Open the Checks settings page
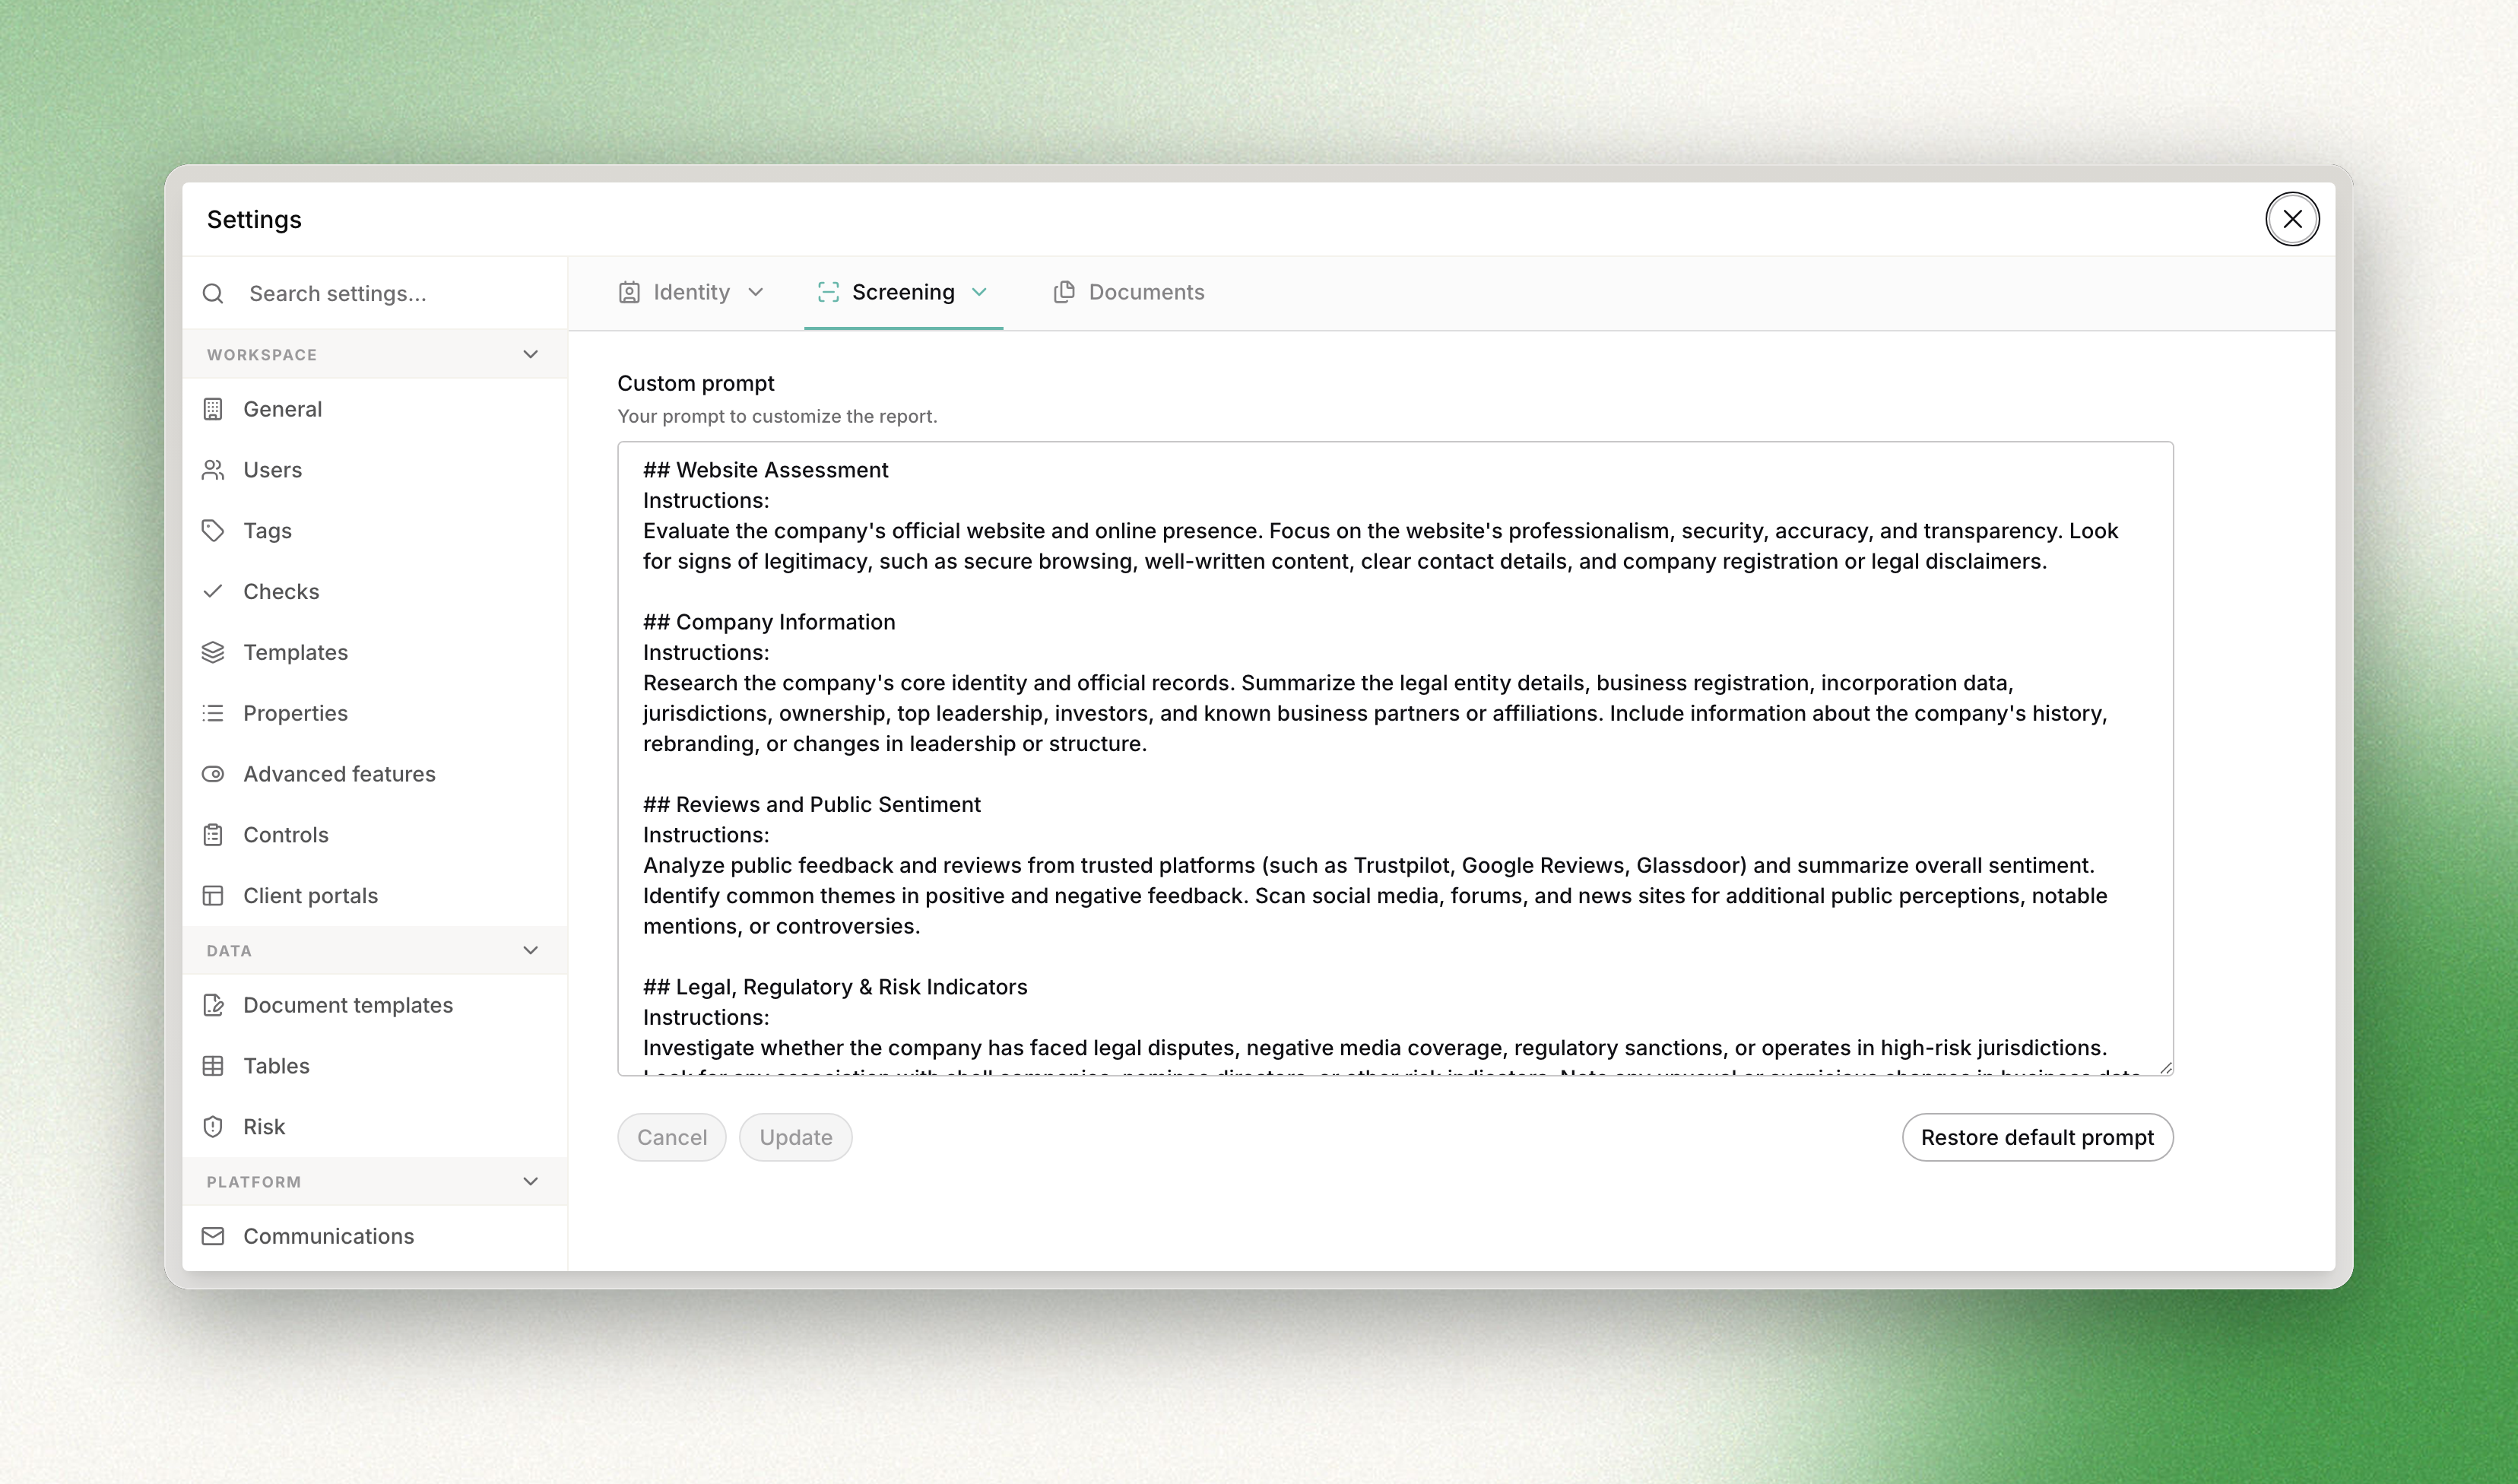The width and height of the screenshot is (2518, 1484). (375, 591)
